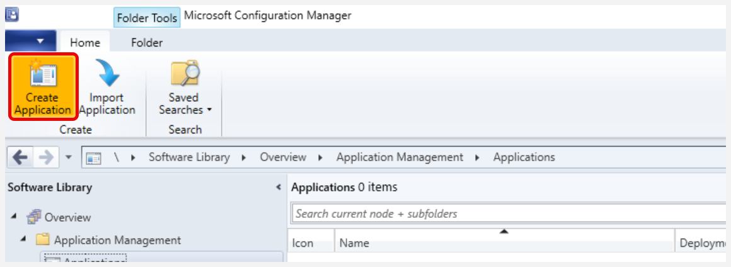Select Applications in the breadcrumb path
731x267 pixels.
(524, 157)
